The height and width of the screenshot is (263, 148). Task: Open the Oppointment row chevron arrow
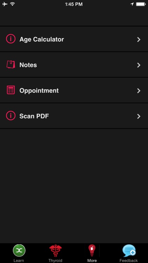pos(139,91)
